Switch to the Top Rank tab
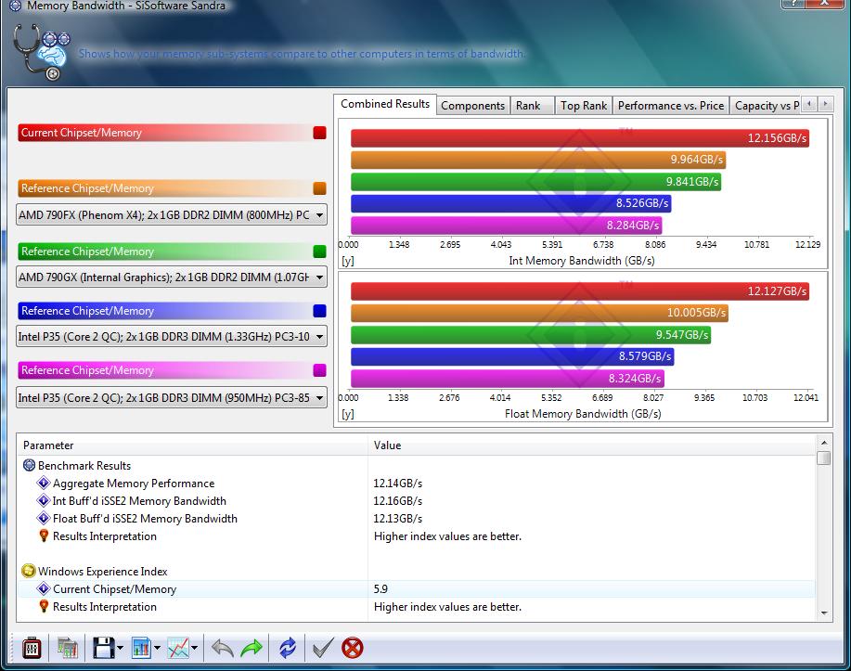Screen dimensions: 851x671 [x=584, y=105]
